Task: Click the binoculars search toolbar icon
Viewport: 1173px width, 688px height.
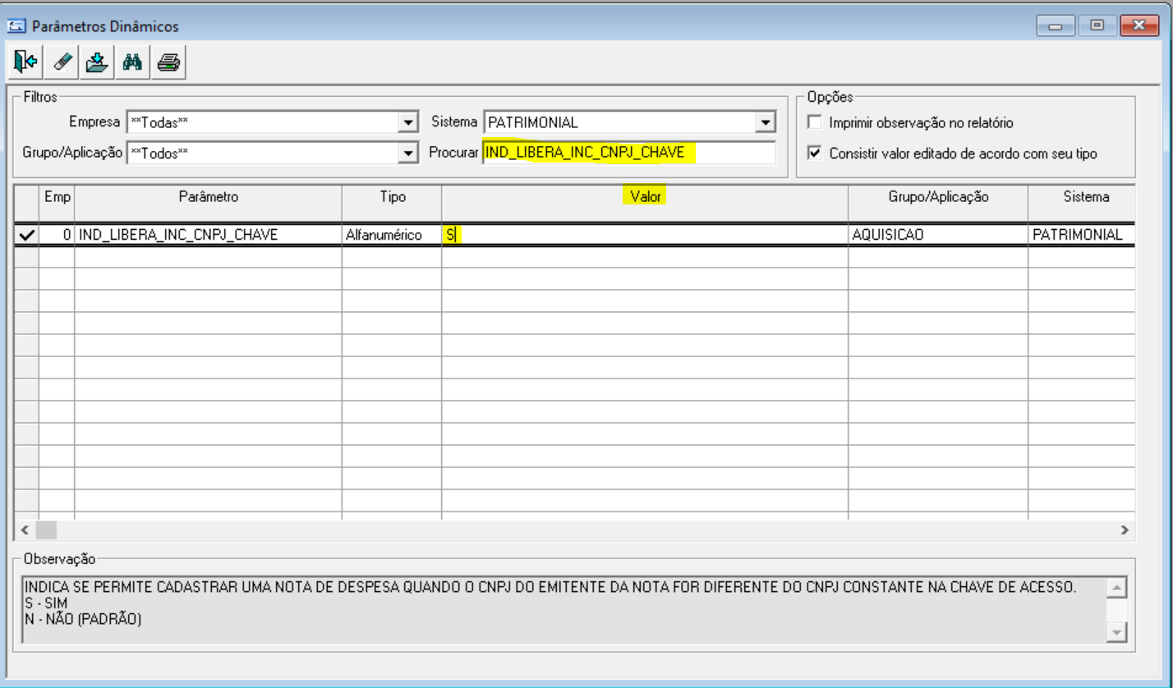Action: [133, 62]
